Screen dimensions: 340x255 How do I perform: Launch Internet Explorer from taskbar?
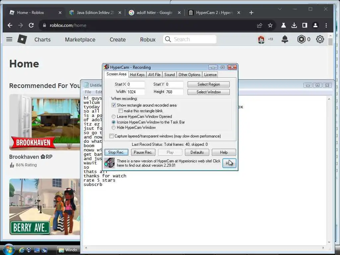pyautogui.click(x=21, y=250)
